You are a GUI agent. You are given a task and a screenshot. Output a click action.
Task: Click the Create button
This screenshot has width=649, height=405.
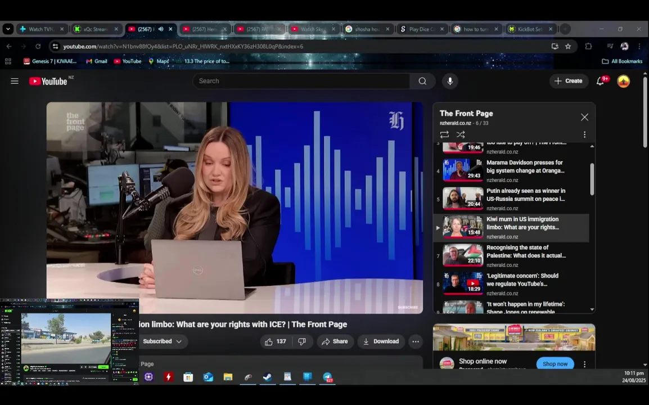pyautogui.click(x=569, y=81)
